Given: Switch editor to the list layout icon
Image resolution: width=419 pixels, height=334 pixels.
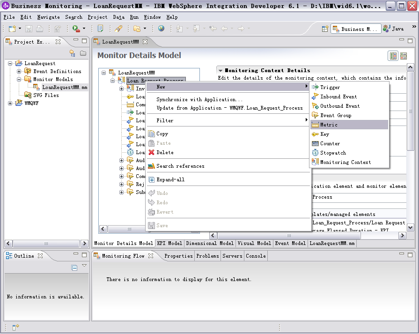Looking at the screenshot, I should tap(404, 56).
